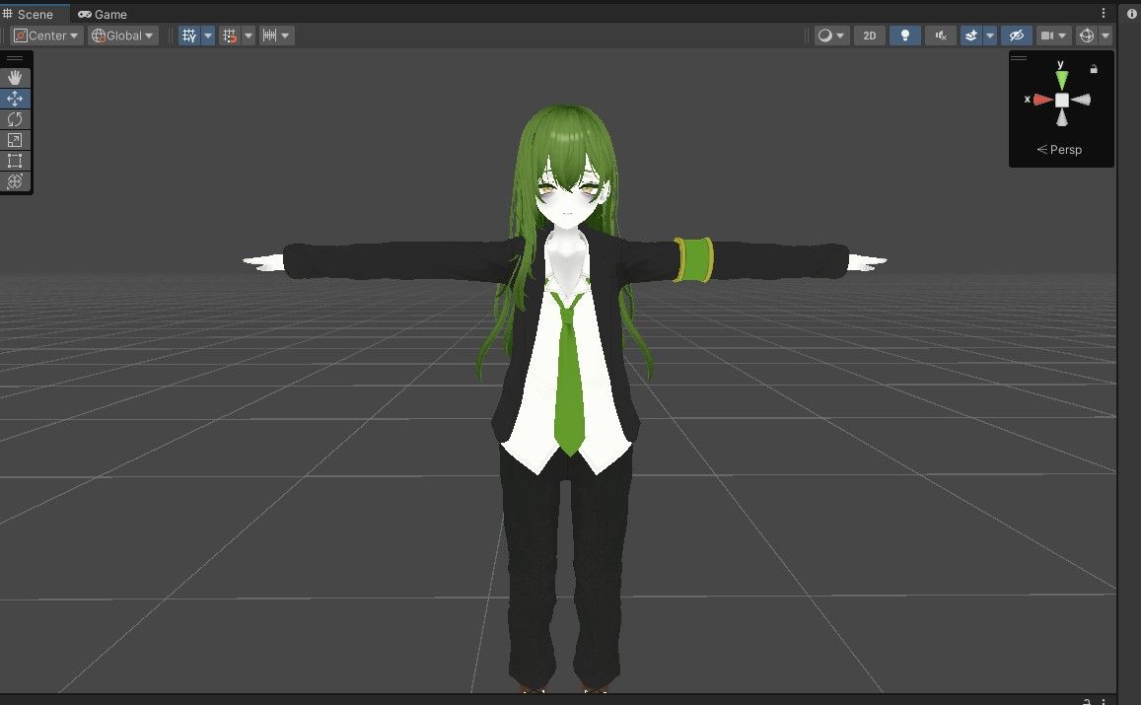Image resolution: width=1141 pixels, height=705 pixels.
Task: Select the Rect transform tool
Action: click(x=15, y=160)
